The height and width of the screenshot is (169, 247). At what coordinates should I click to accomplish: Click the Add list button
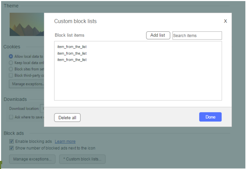[158, 35]
